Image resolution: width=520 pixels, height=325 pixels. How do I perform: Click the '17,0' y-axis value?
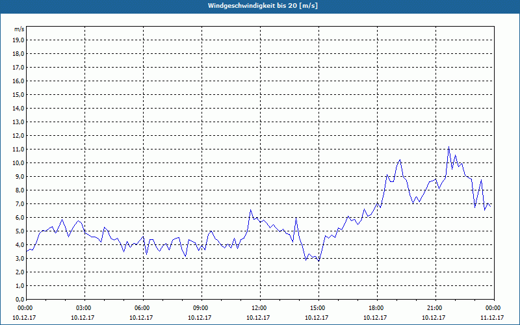[x=19, y=68]
